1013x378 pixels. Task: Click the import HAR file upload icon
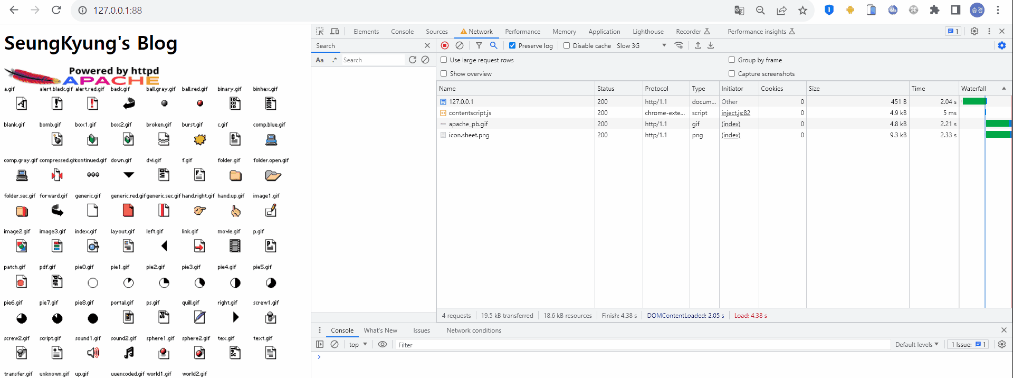point(698,45)
